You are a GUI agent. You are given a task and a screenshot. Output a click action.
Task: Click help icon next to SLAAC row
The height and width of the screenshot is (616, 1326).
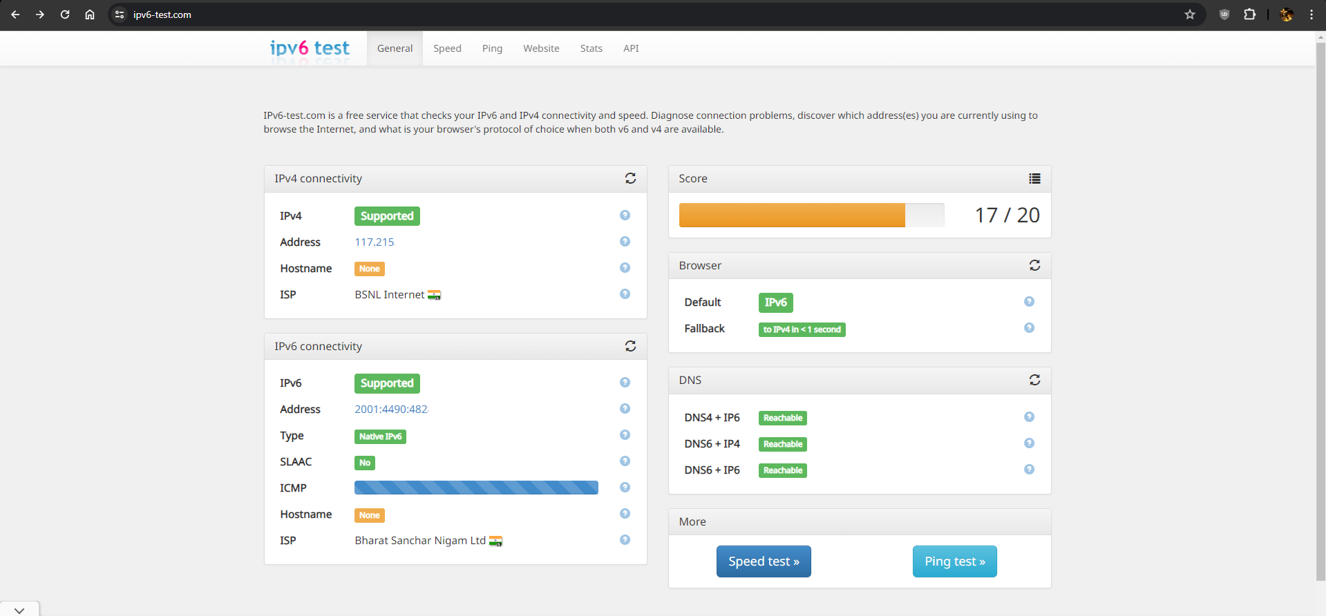(x=625, y=461)
